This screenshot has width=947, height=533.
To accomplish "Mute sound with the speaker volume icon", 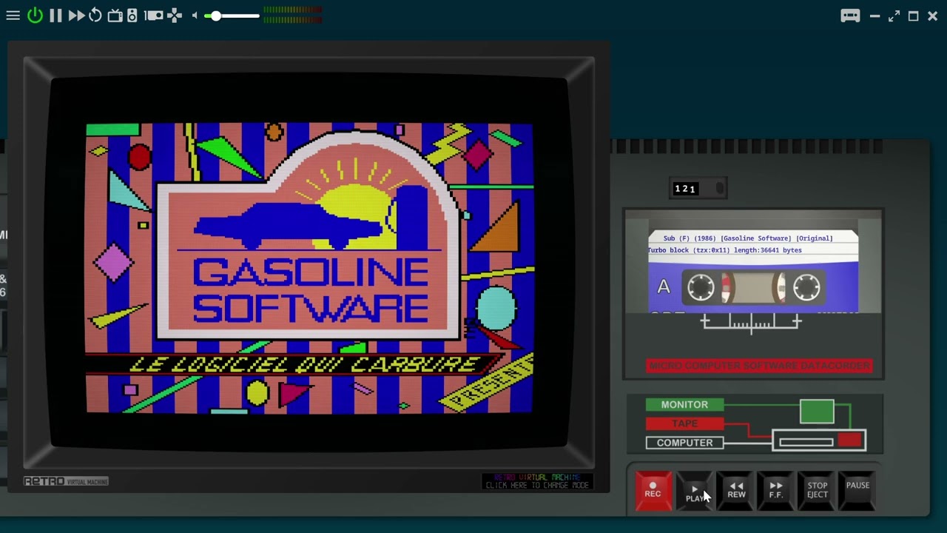I will click(x=195, y=16).
